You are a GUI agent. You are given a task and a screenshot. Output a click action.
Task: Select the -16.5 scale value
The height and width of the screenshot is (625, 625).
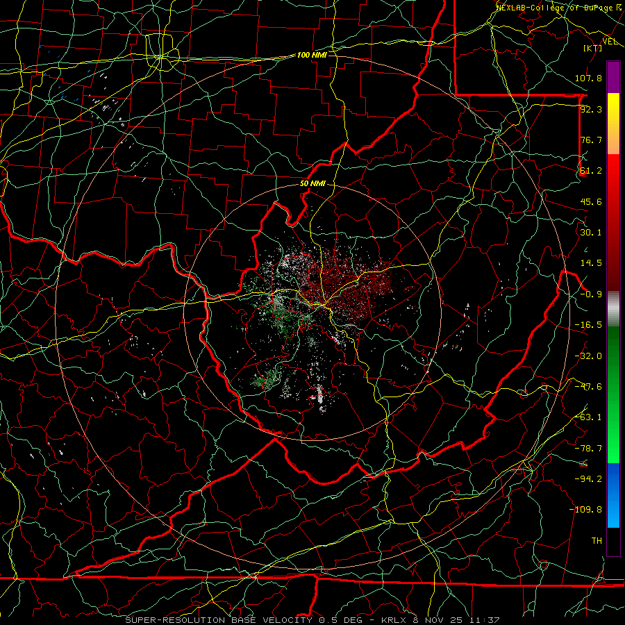(x=588, y=325)
